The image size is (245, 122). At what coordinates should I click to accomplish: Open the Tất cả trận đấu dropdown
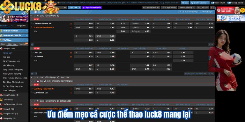[x=169, y=8]
